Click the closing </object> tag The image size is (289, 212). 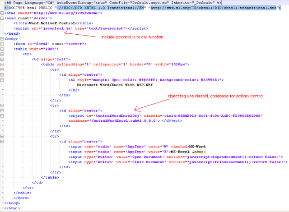tap(172, 121)
